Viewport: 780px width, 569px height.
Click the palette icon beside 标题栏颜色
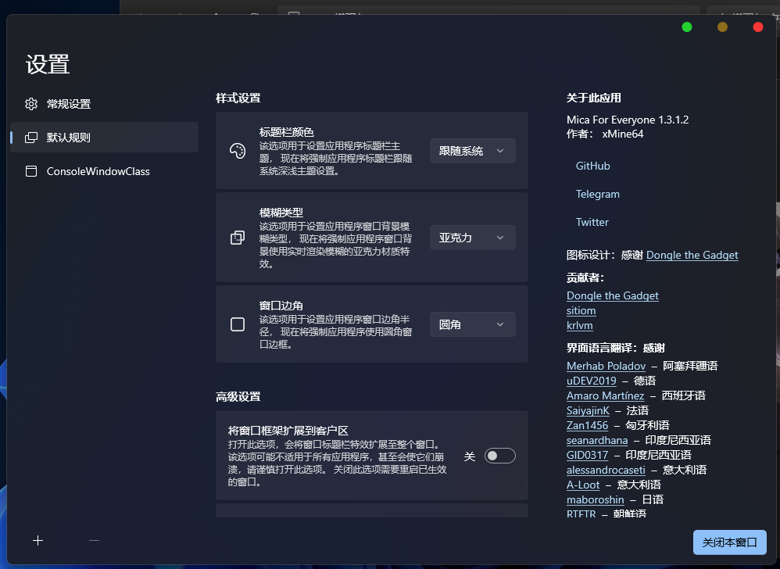point(238,151)
